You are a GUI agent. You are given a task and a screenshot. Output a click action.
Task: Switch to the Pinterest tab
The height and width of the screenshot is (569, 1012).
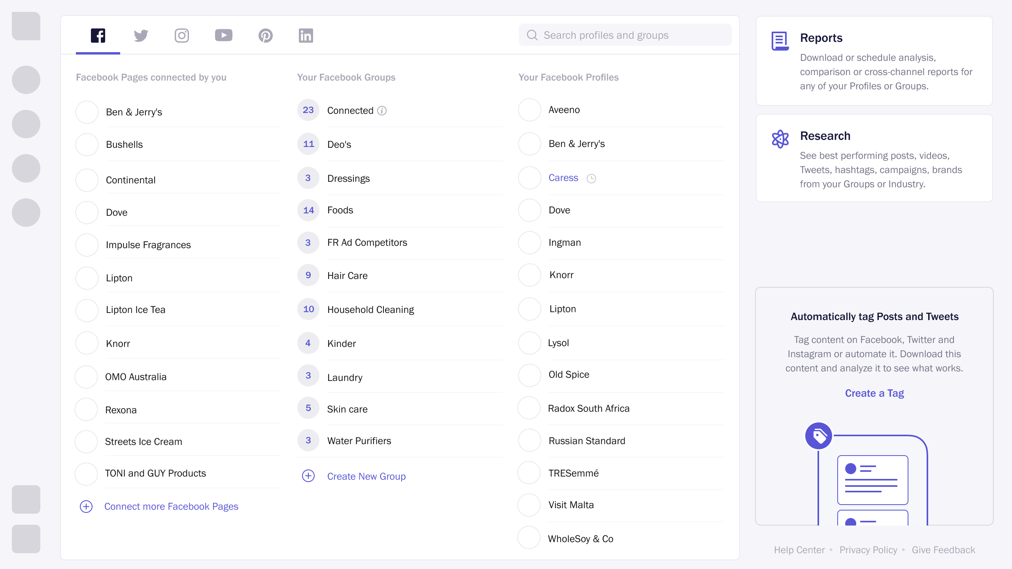[x=266, y=36]
